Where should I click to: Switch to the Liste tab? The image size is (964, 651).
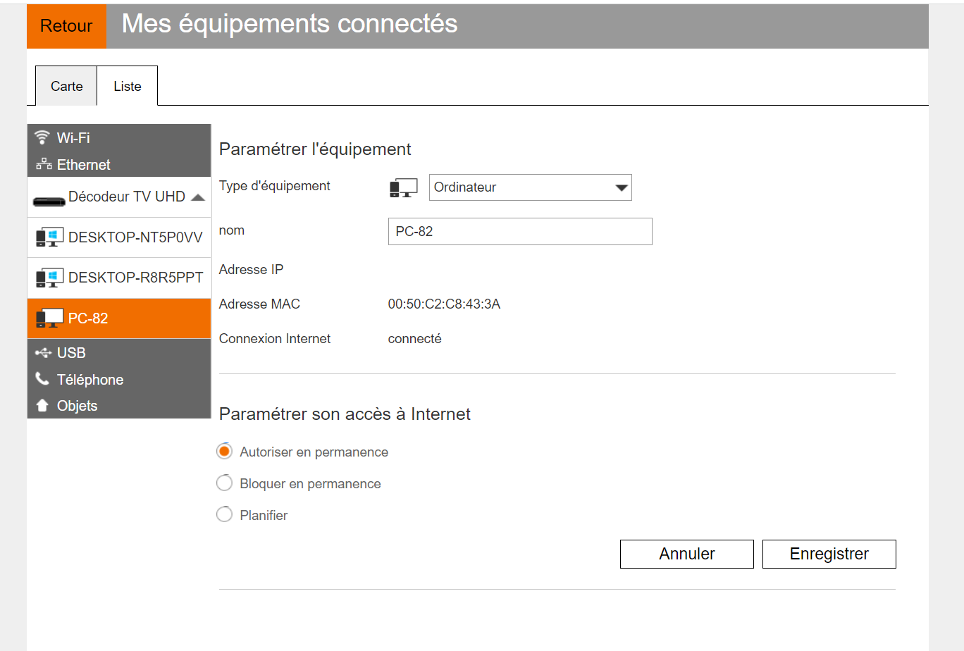pos(127,86)
